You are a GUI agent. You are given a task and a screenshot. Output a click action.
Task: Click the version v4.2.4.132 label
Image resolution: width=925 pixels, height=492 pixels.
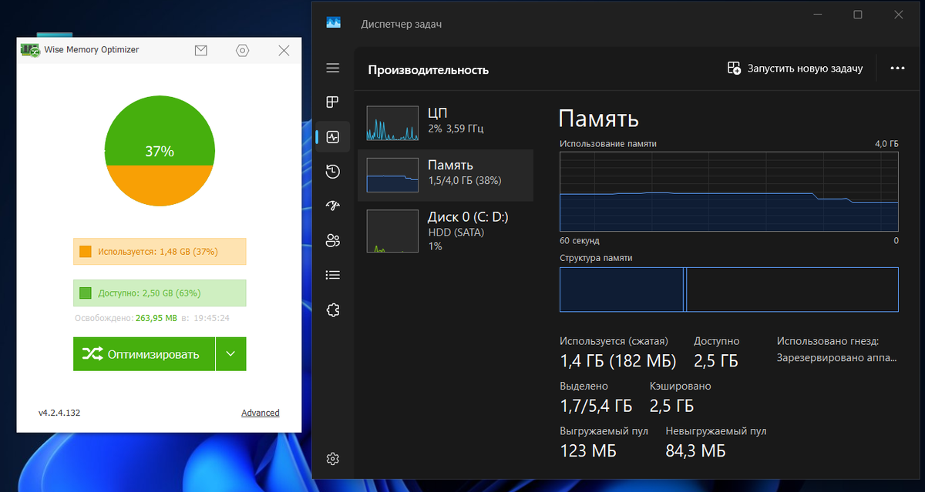pyautogui.click(x=59, y=413)
